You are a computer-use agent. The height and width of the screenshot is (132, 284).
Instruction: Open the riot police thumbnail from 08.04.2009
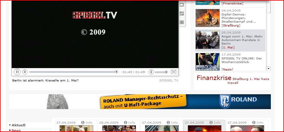tap(207, 40)
